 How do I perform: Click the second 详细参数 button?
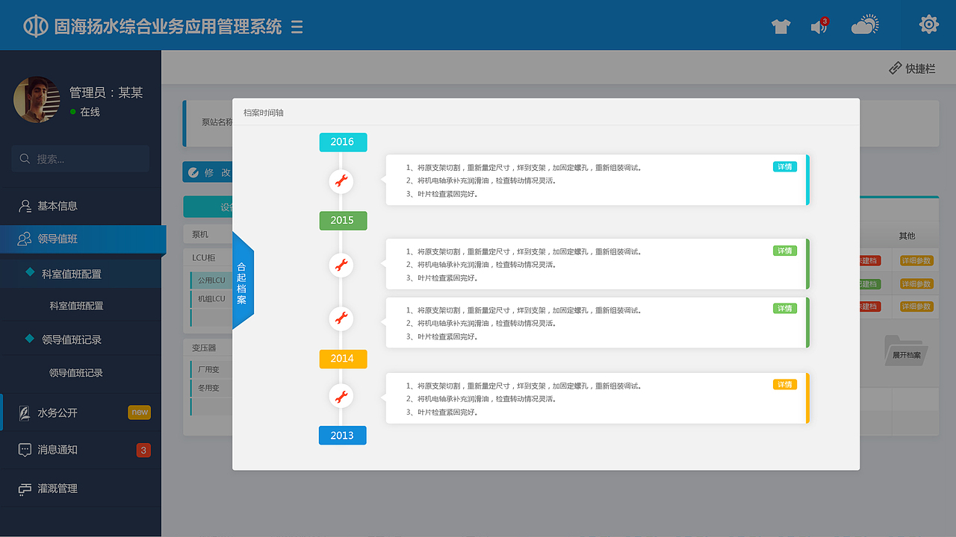[x=916, y=284]
